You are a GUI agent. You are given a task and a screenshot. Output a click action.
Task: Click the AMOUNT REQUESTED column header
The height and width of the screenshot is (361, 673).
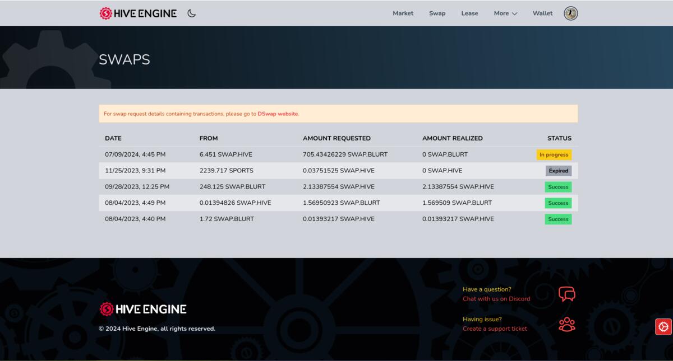tap(336, 138)
